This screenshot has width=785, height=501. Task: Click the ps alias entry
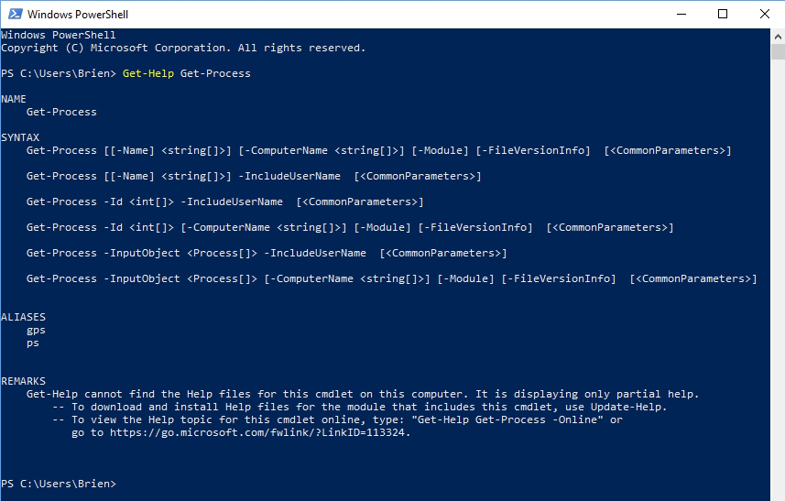click(33, 343)
